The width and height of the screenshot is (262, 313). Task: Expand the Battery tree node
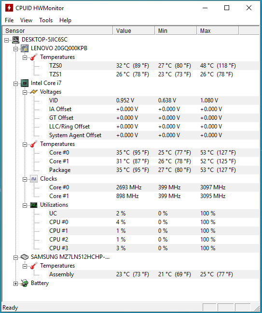click(15, 284)
